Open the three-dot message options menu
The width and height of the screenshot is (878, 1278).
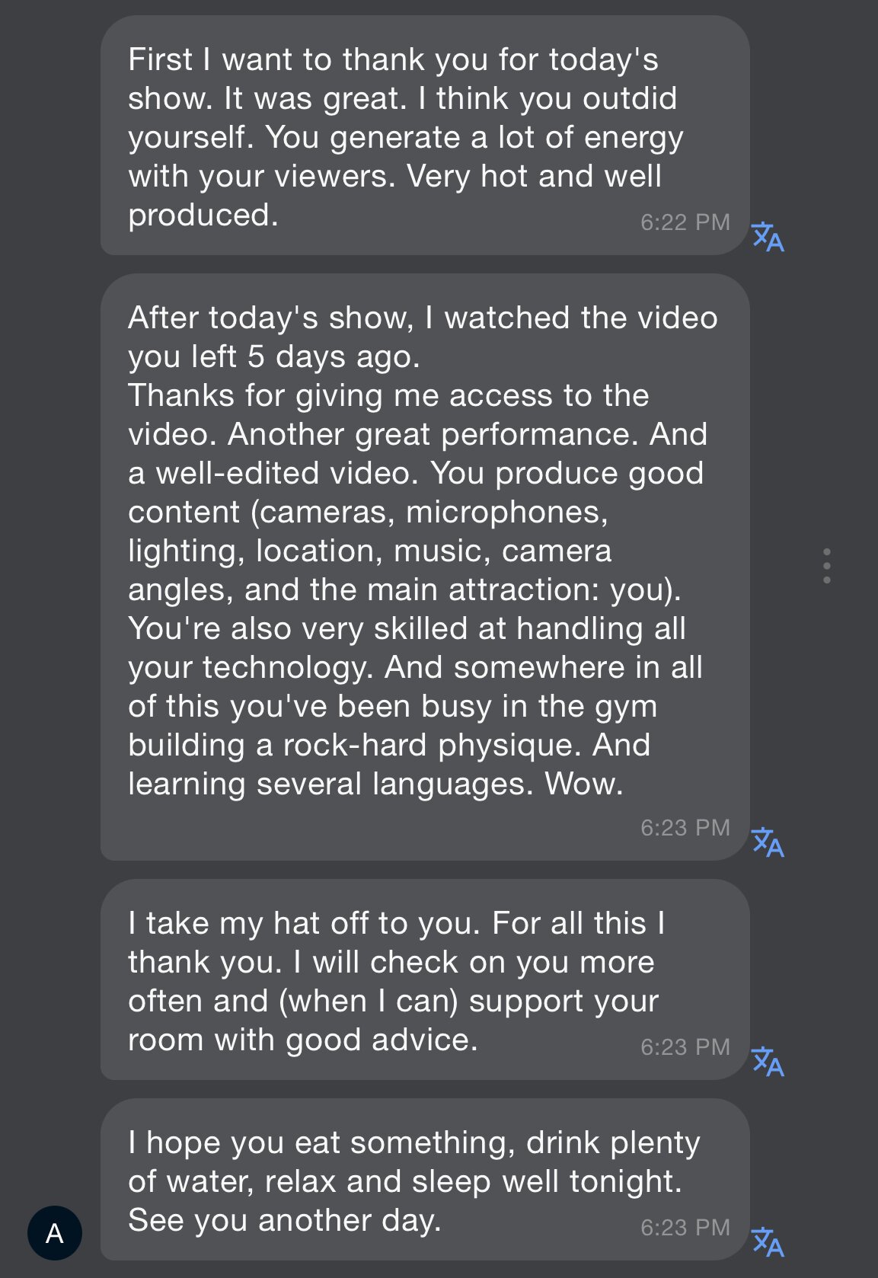[827, 566]
